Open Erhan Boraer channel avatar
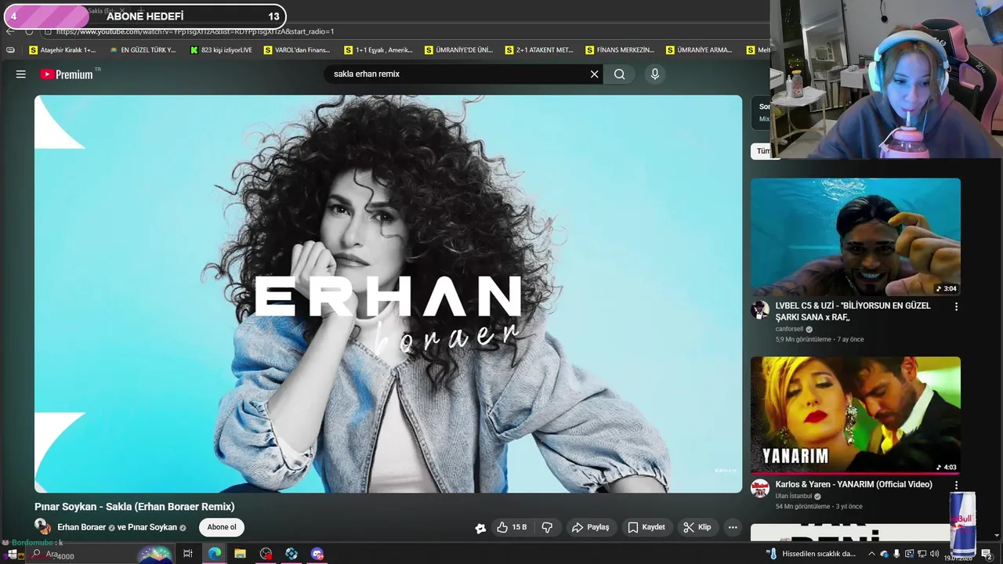The height and width of the screenshot is (564, 1003). pyautogui.click(x=42, y=527)
